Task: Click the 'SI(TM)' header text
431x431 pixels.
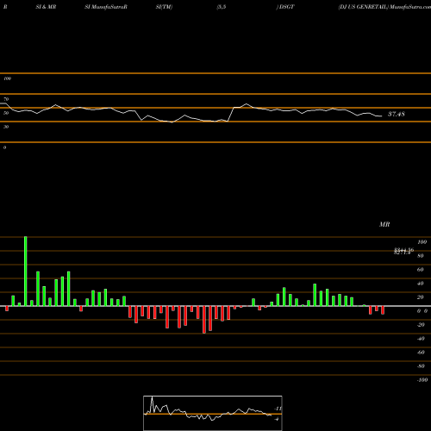Action: point(164,7)
